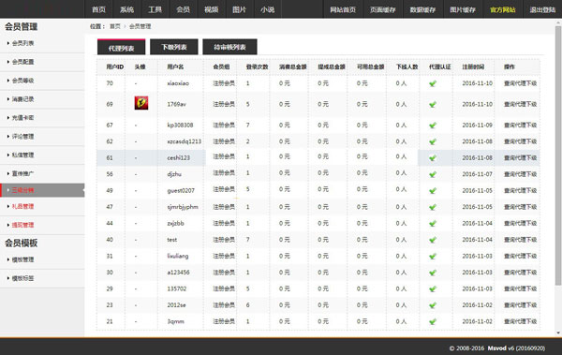Click the username xzcasdq1213 in the table

tap(185, 141)
